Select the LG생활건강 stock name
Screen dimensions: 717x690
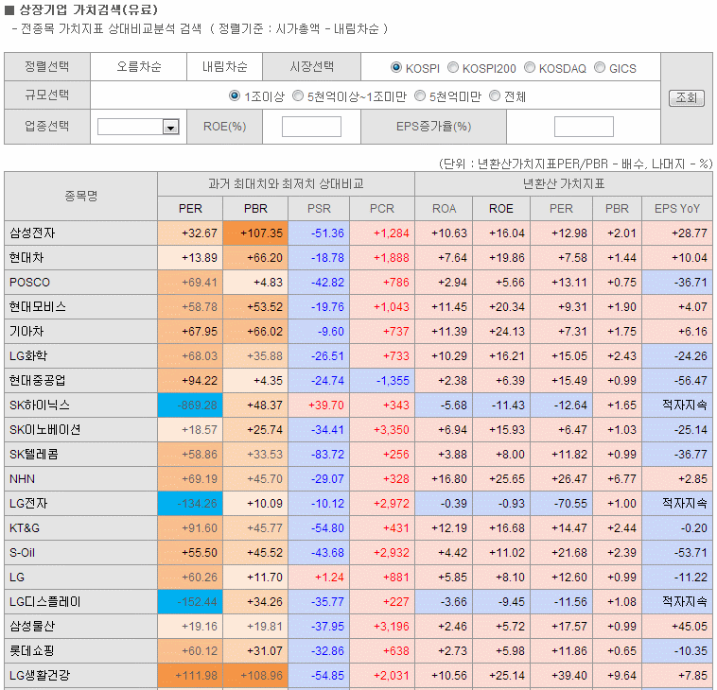coord(40,676)
